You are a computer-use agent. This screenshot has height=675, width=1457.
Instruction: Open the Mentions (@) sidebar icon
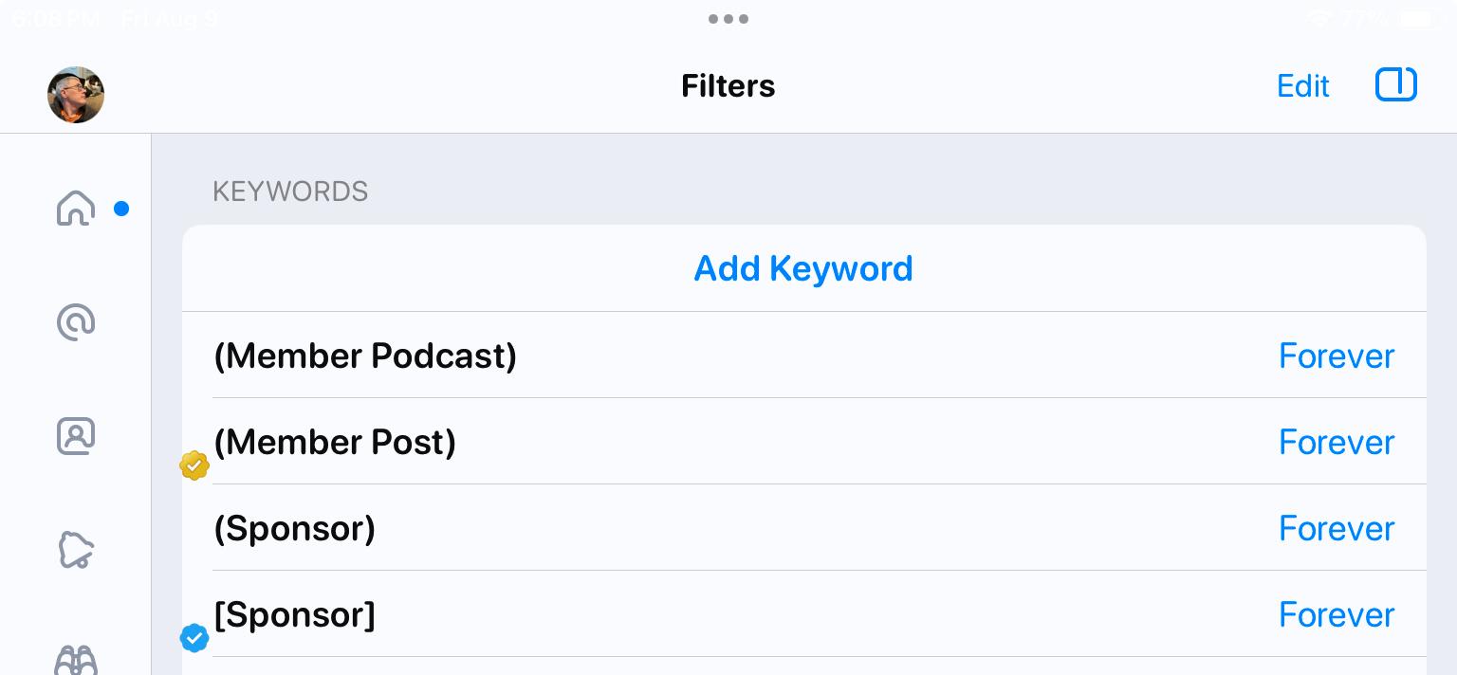pyautogui.click(x=76, y=322)
